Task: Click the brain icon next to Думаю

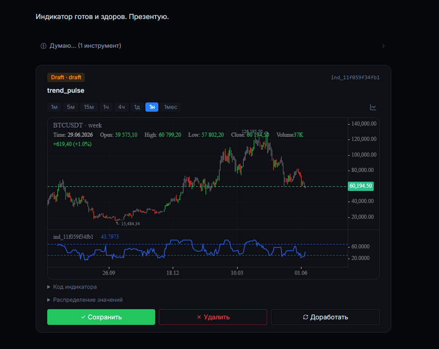Action: tap(44, 46)
